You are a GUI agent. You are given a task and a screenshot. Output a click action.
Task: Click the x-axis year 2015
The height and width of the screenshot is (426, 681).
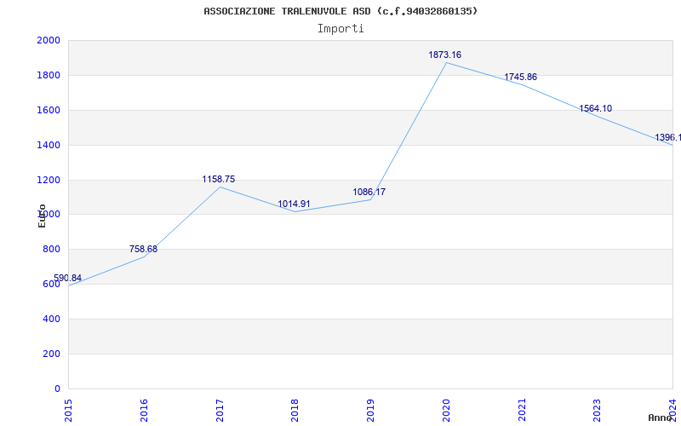coord(69,411)
